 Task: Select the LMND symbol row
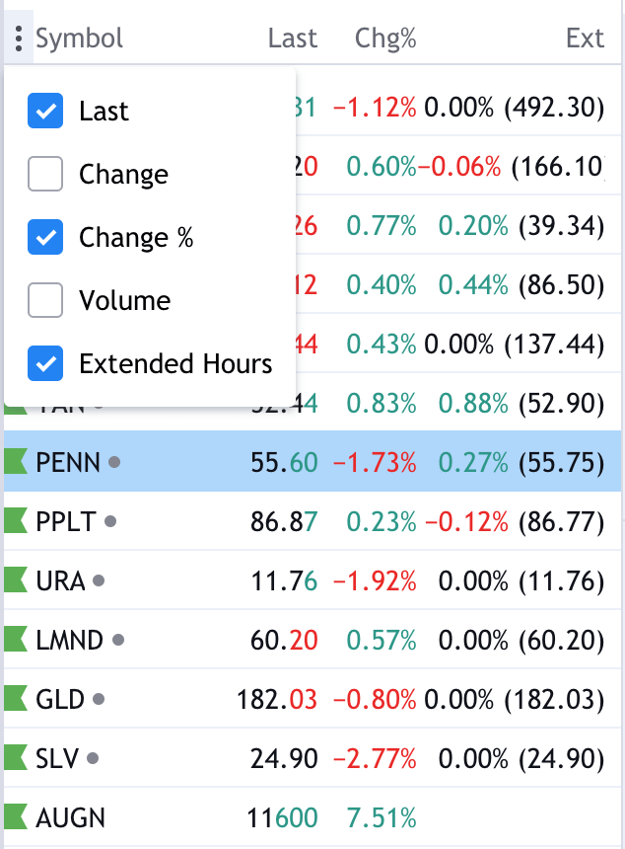312,640
